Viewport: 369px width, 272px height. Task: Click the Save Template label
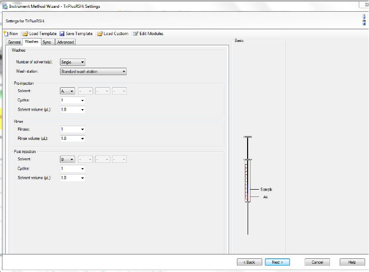tap(79, 34)
